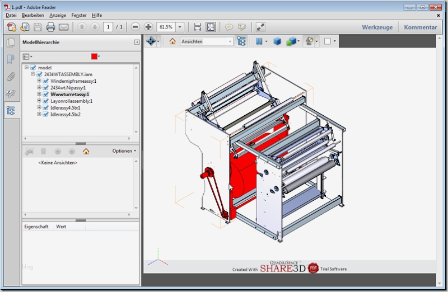Go to previous page arrow

click(82, 27)
